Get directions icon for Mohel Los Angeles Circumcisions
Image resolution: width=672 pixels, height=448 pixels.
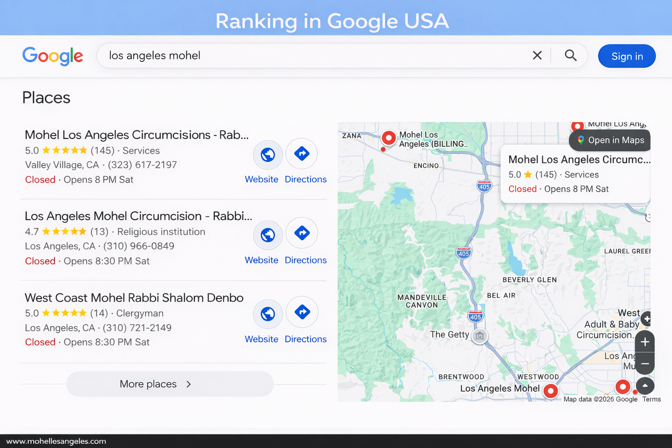coord(302,154)
